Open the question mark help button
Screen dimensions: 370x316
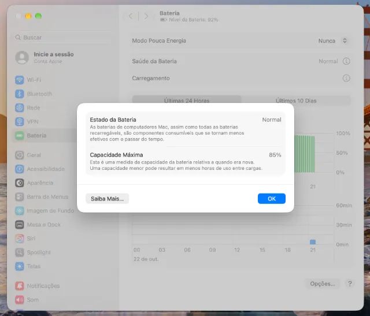tap(350, 284)
